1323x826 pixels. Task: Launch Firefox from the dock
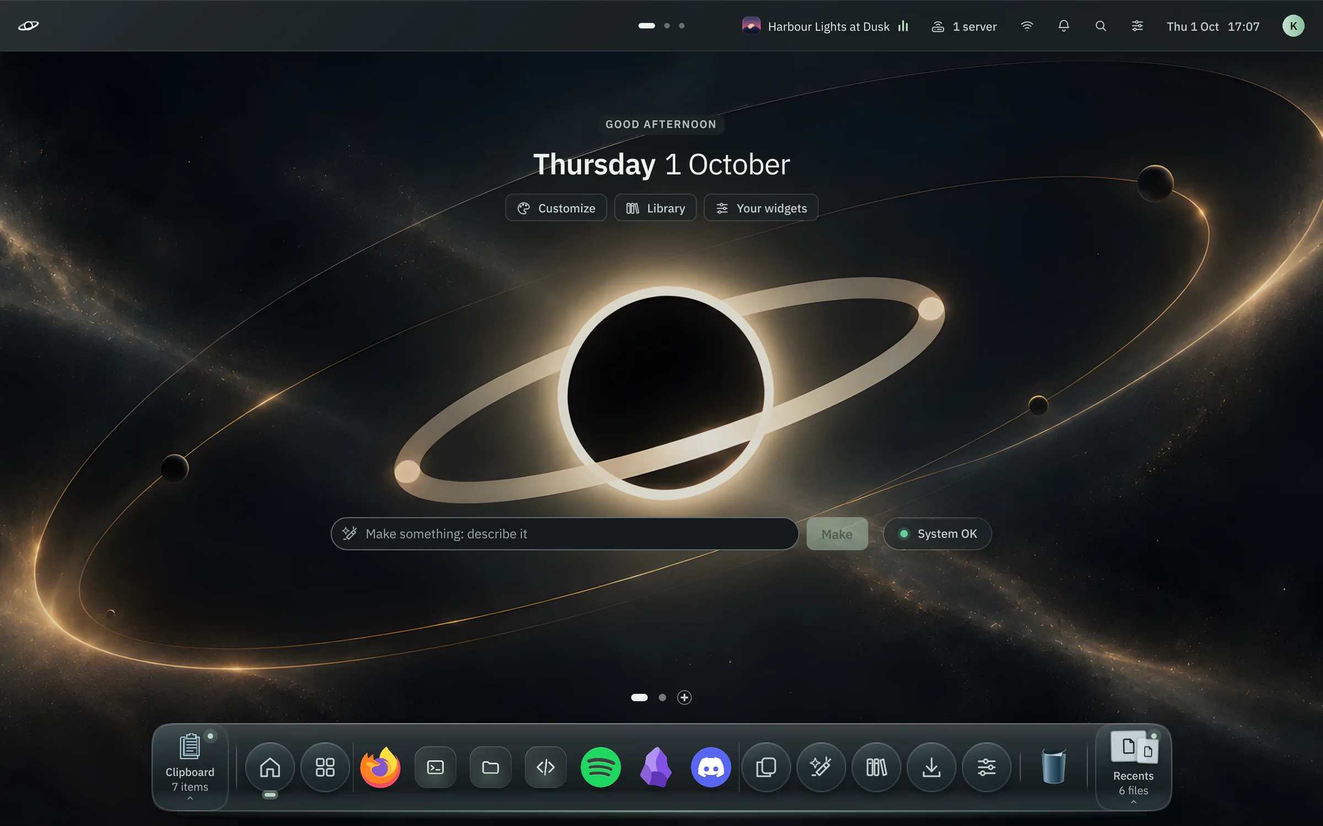[x=380, y=767]
